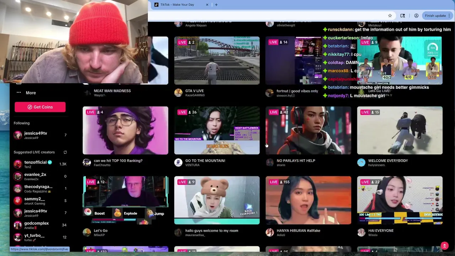The height and width of the screenshot is (256, 455).
Task: Click storm profile avatar
Action: pyautogui.click(x=270, y=162)
